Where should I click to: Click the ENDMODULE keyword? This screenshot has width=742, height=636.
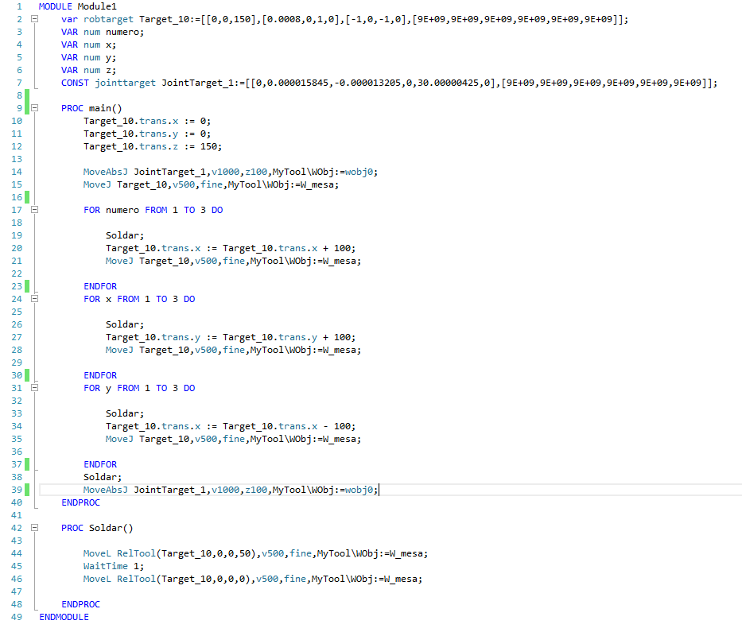pos(64,617)
